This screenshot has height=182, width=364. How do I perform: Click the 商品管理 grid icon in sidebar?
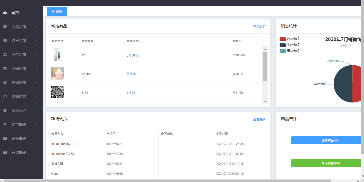coord(5,27)
